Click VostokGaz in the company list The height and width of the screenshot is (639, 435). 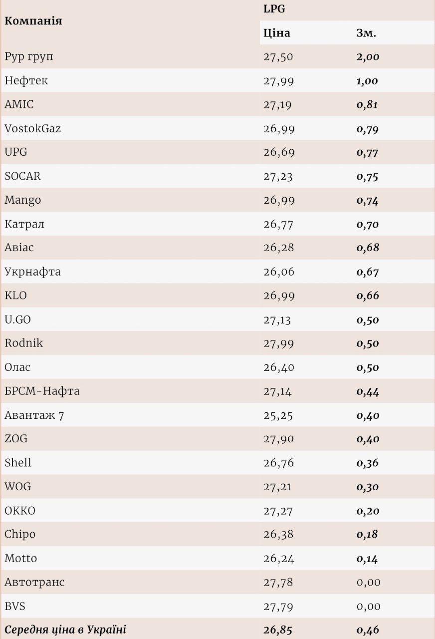(33, 128)
